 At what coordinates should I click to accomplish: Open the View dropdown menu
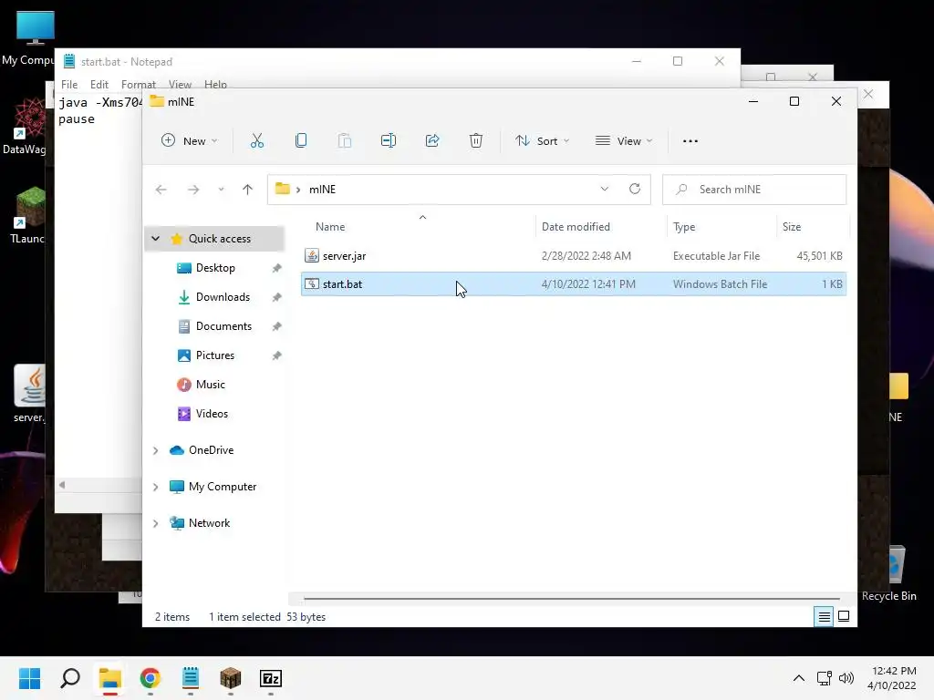pyautogui.click(x=624, y=141)
